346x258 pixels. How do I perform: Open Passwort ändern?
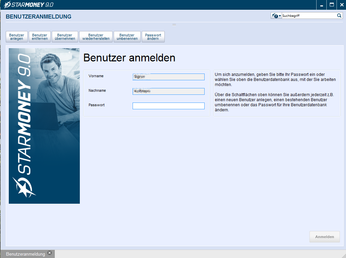pos(153,37)
